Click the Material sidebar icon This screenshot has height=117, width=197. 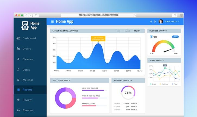click(x=18, y=80)
